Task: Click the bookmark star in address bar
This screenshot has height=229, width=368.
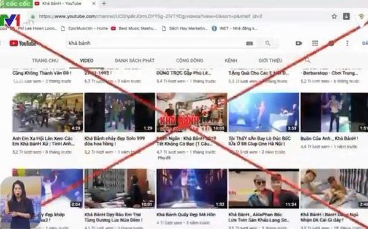Action: tap(334, 17)
